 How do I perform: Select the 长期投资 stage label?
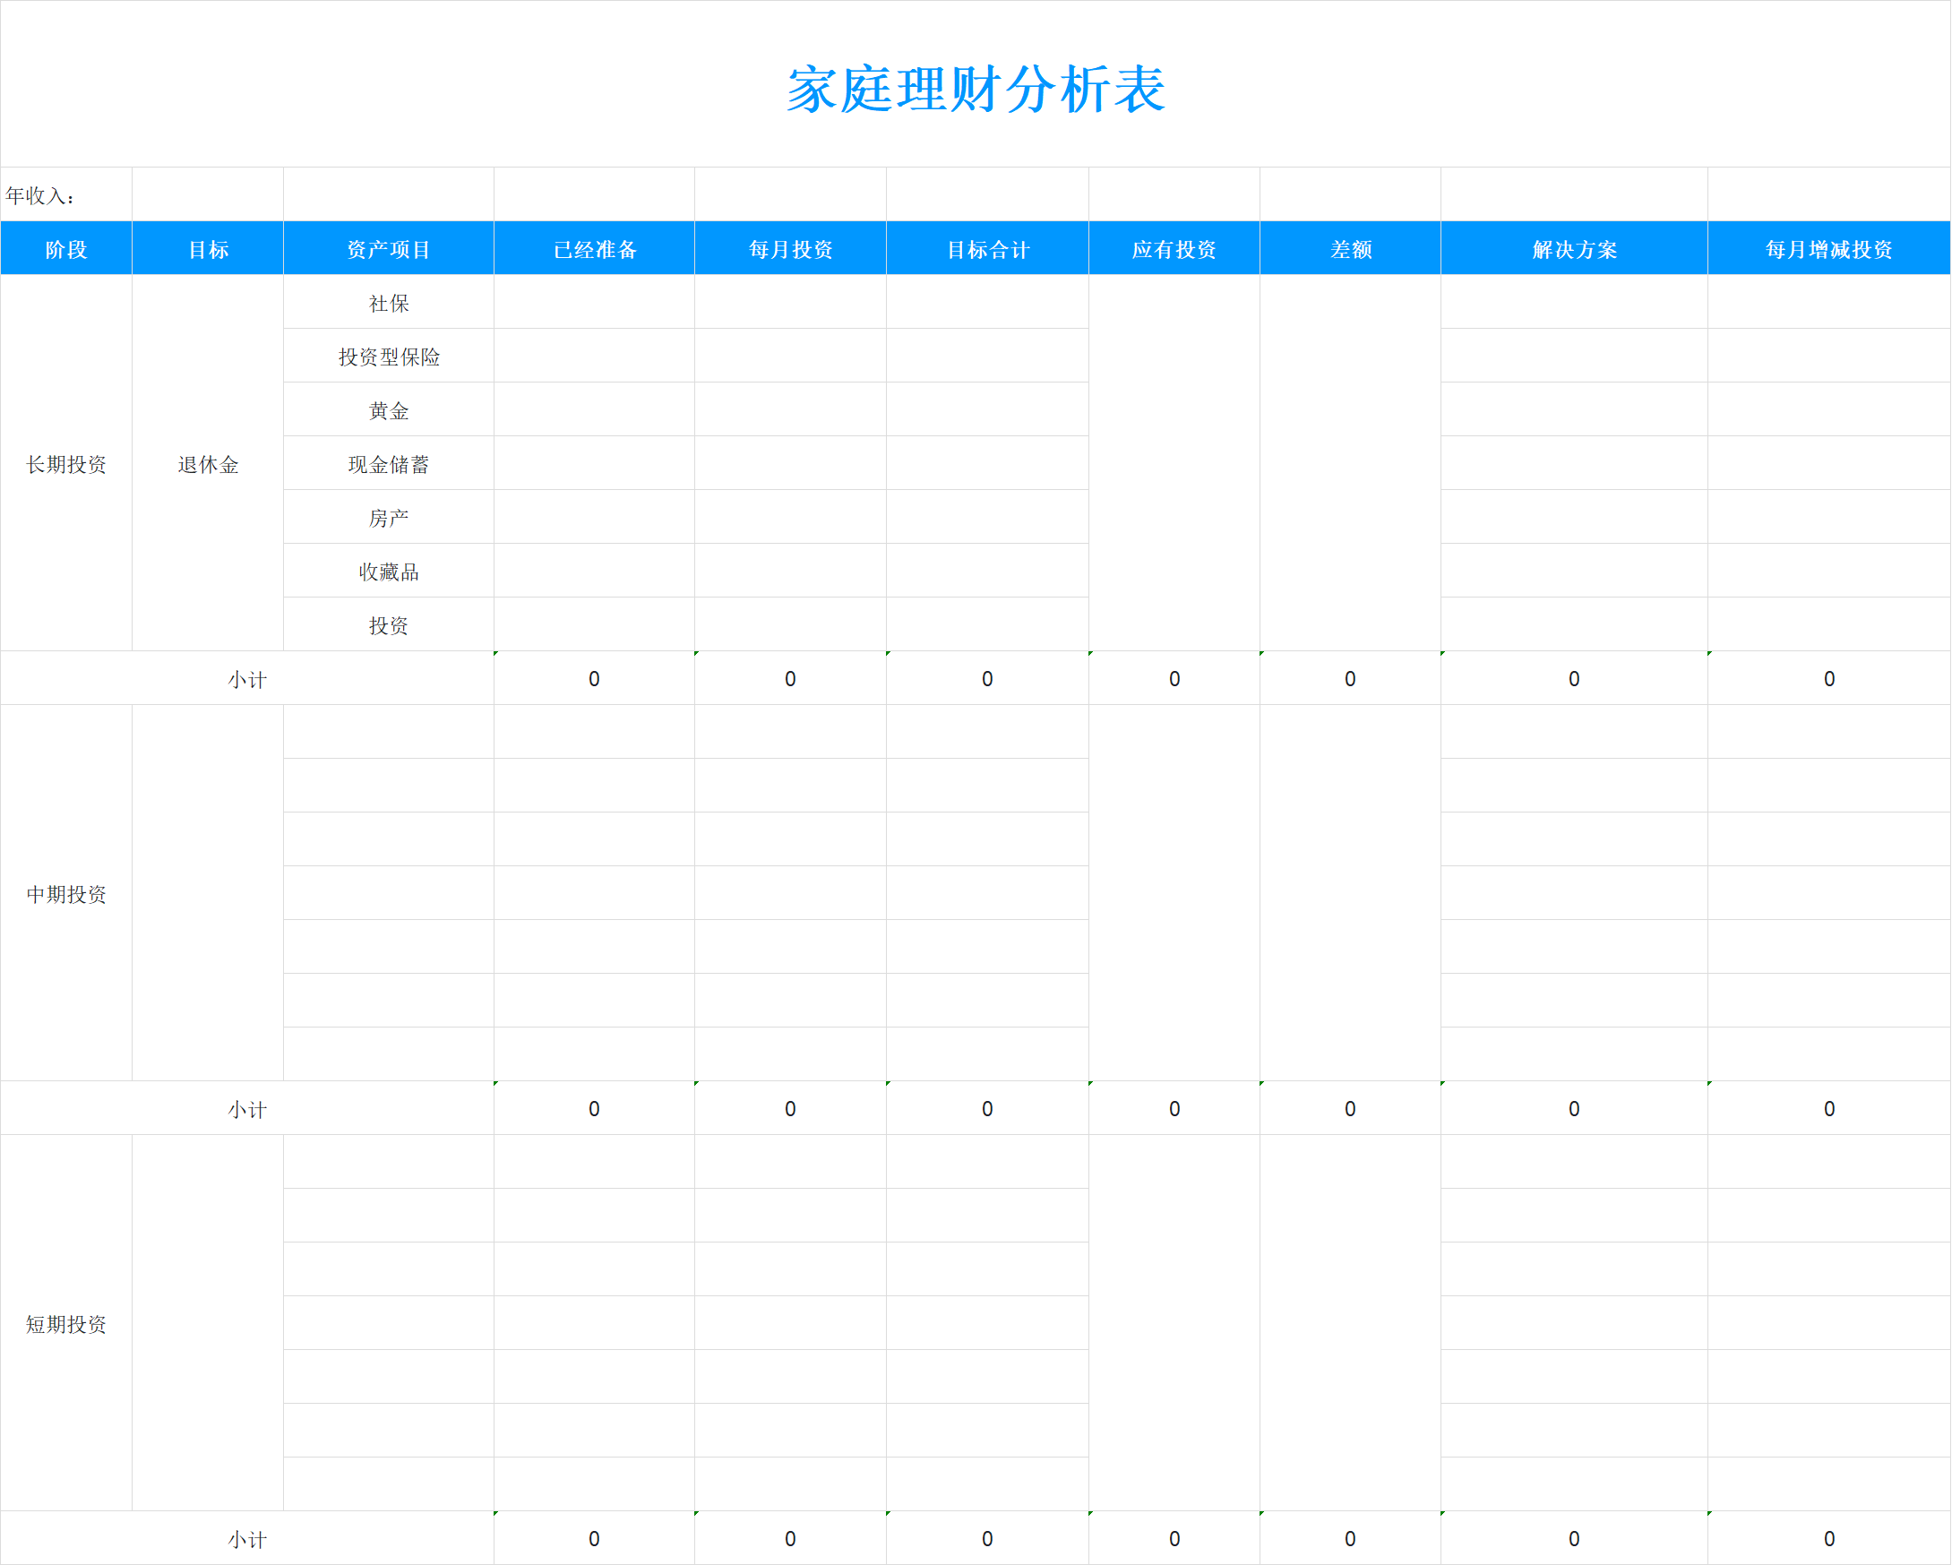click(x=65, y=463)
